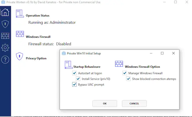Uncheck Manage Windows Firewall
The width and height of the screenshot is (192, 117).
[x=125, y=73]
